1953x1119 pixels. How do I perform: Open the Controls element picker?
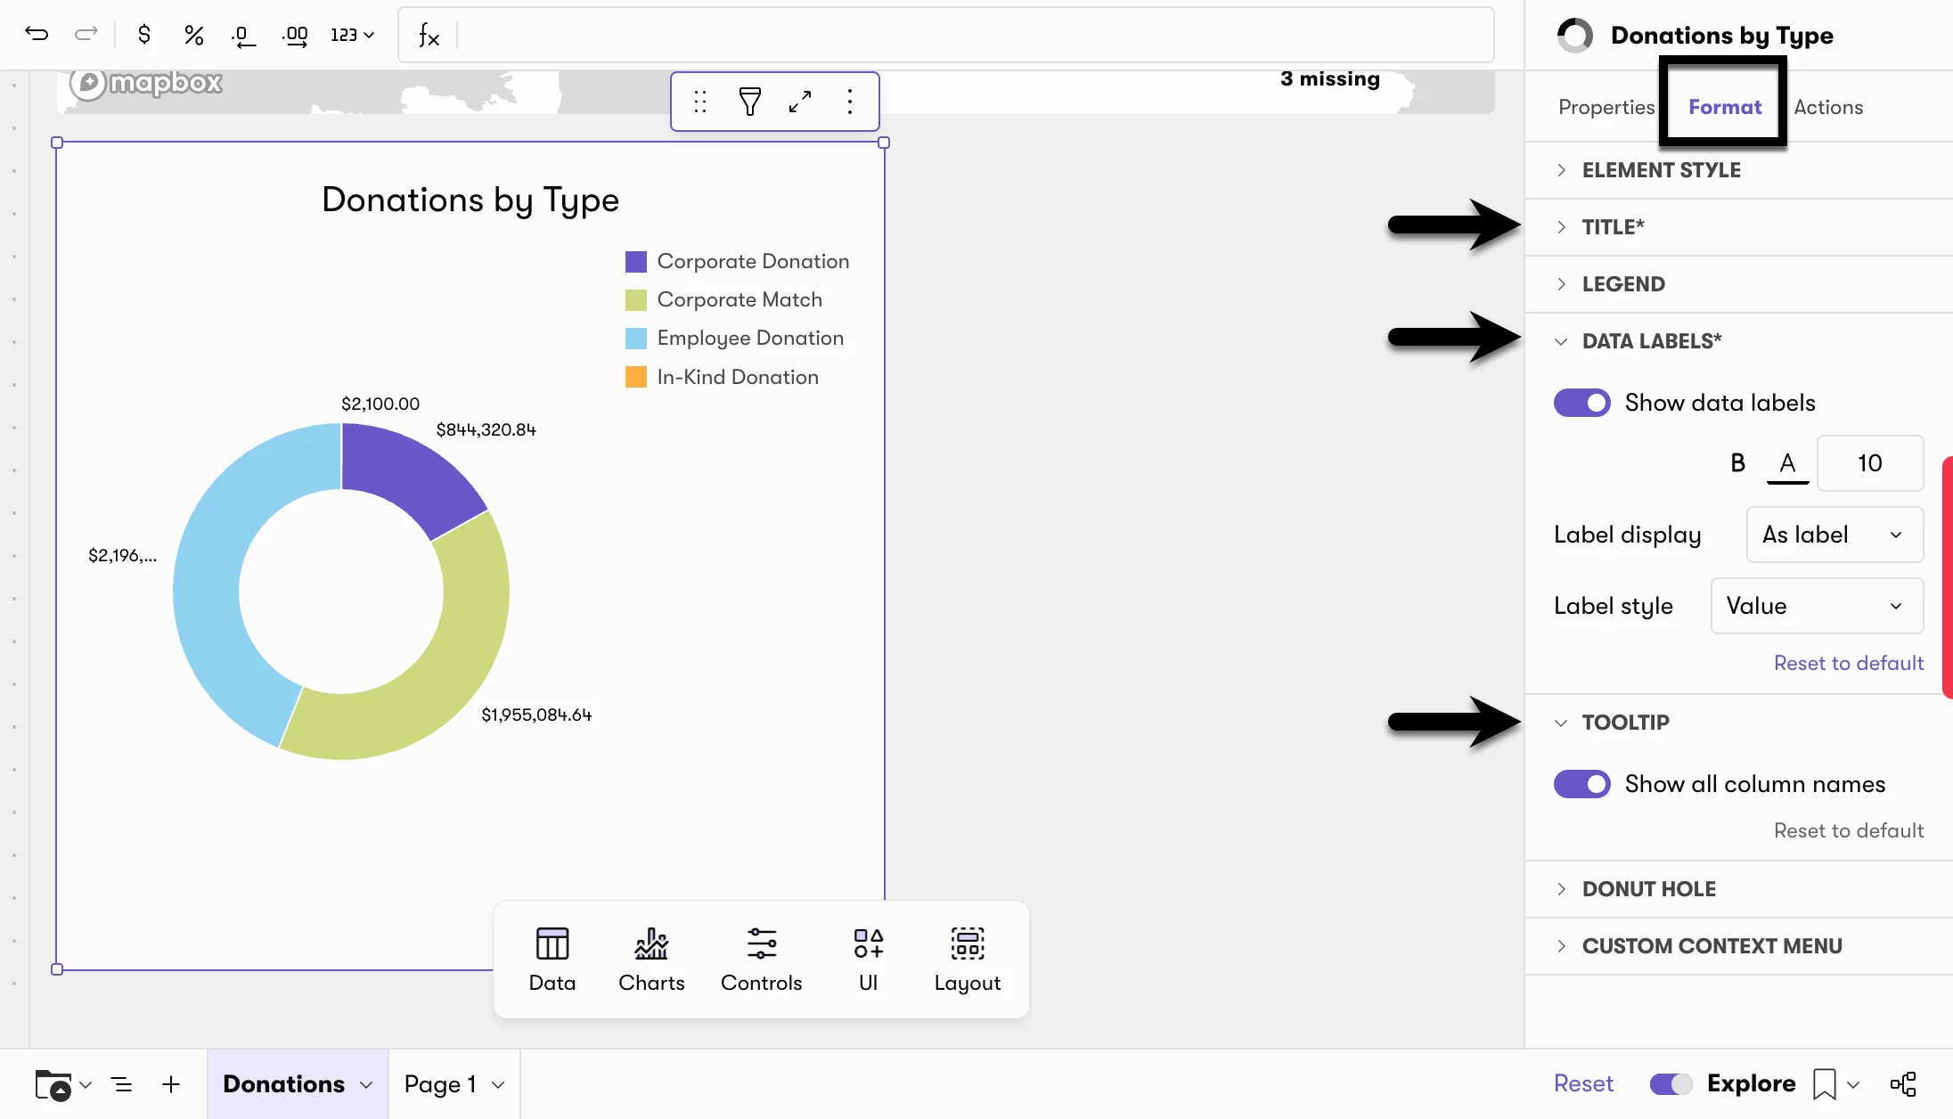[762, 960]
